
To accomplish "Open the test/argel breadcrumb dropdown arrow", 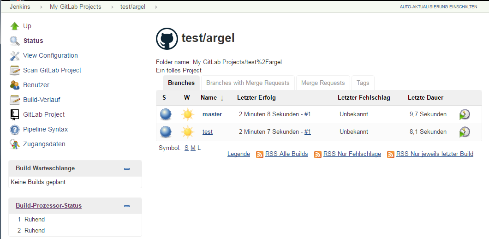I will click(156, 7).
